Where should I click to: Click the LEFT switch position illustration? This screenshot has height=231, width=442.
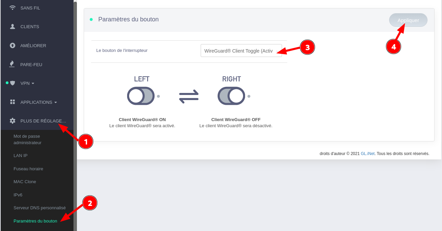pyautogui.click(x=141, y=96)
